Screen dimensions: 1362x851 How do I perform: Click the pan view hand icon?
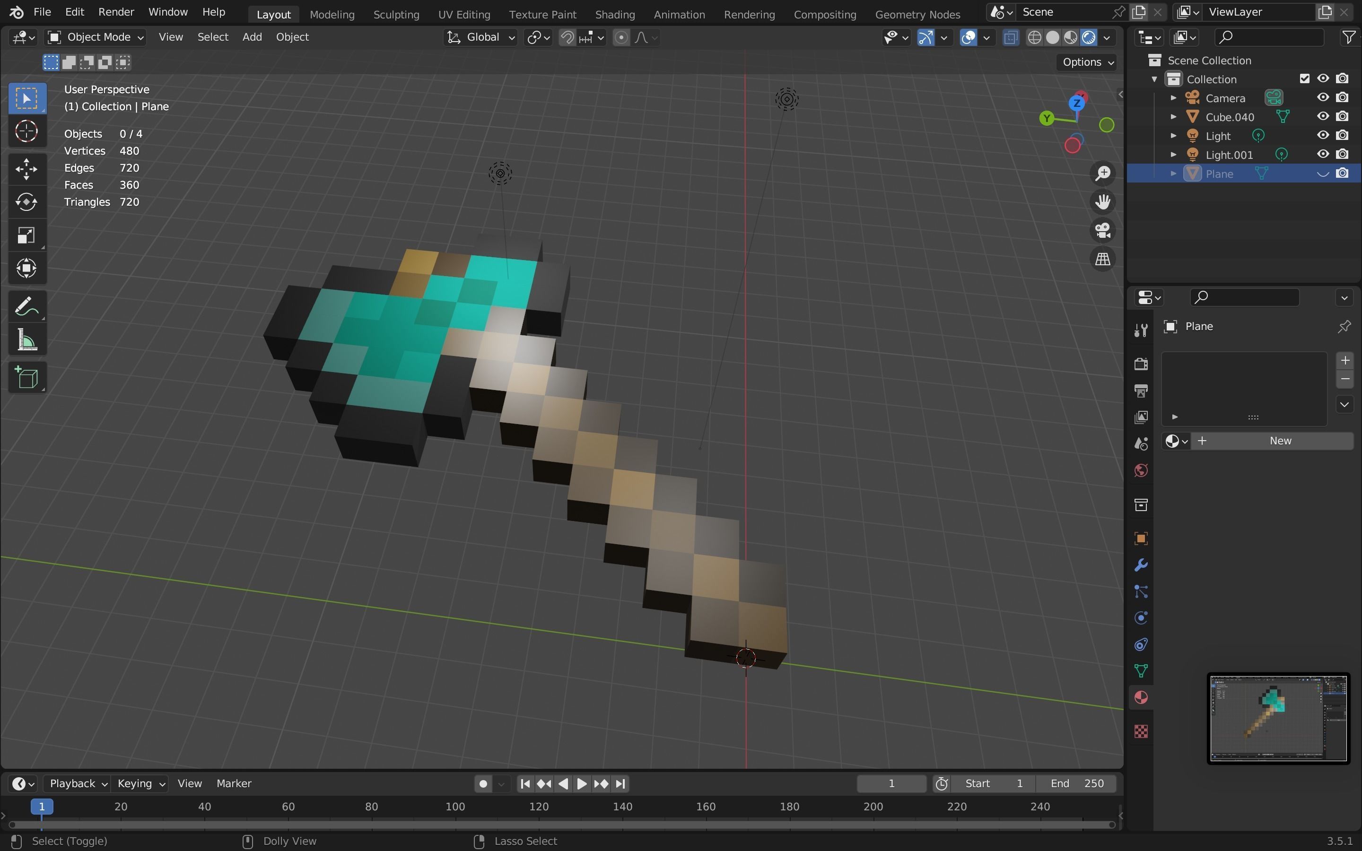click(1102, 202)
